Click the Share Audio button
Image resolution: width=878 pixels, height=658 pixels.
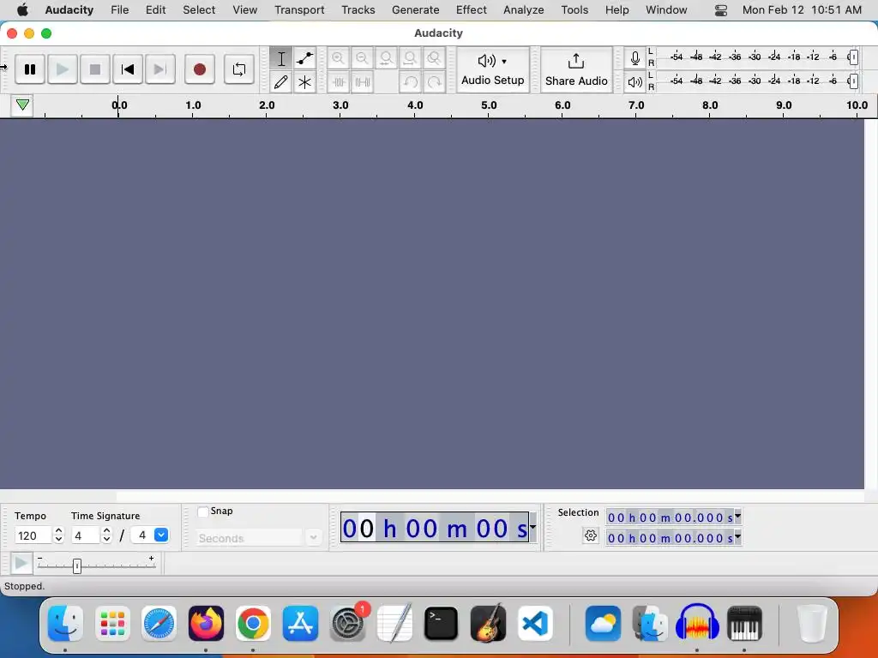point(576,69)
